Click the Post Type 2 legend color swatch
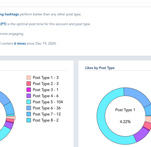The image size is (151, 147). coord(29,84)
